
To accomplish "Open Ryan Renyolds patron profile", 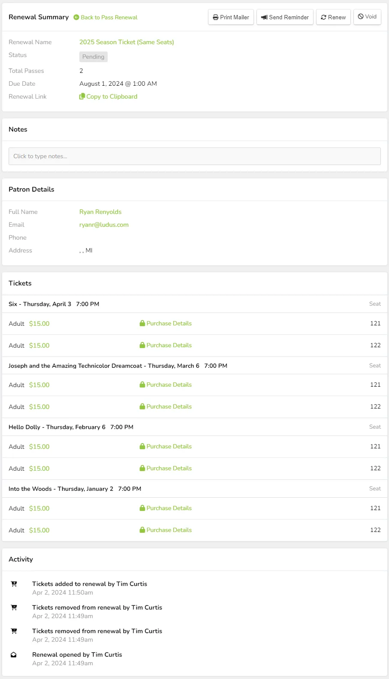I will [100, 212].
